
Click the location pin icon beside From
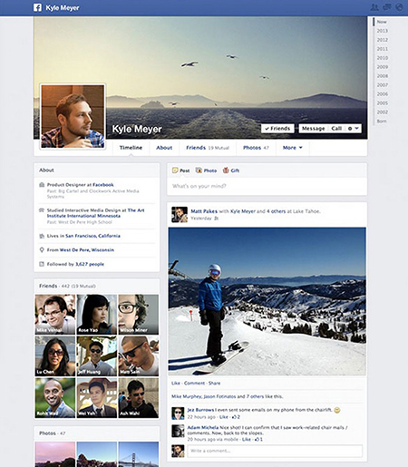coord(42,250)
